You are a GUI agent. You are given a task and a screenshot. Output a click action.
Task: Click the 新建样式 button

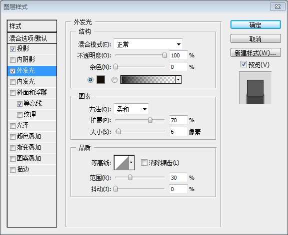255,53
